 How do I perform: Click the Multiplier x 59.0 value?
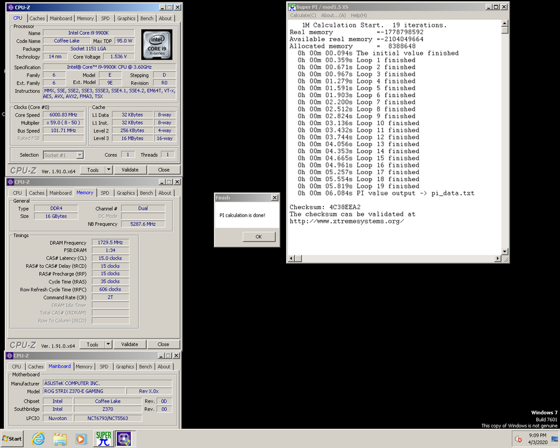[x=63, y=123]
